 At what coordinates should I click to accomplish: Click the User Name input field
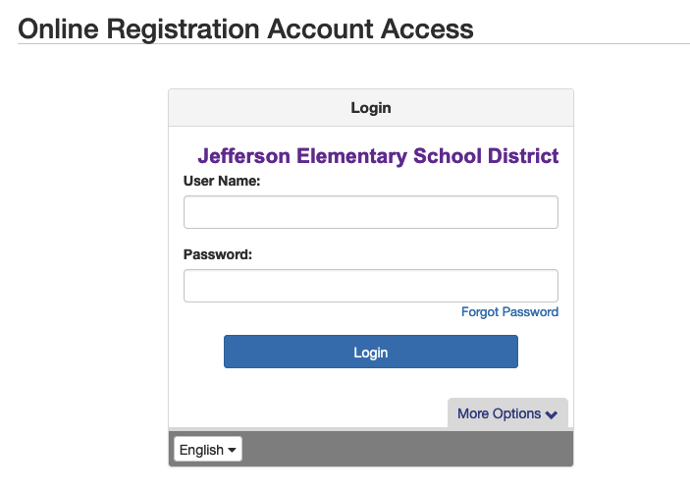point(370,212)
